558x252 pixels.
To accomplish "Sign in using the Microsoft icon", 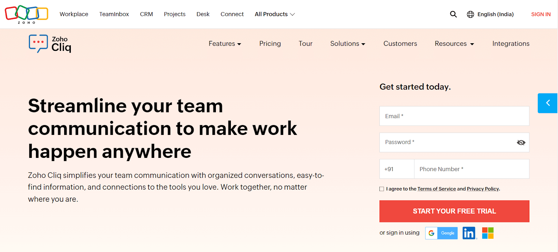I will click(x=488, y=233).
